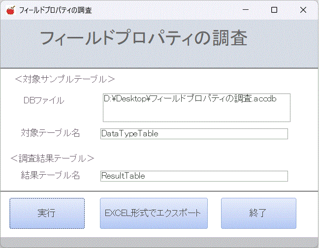The image size is (319, 248).
Task: Click the 結果テーブル名 label
Action: pos(50,175)
